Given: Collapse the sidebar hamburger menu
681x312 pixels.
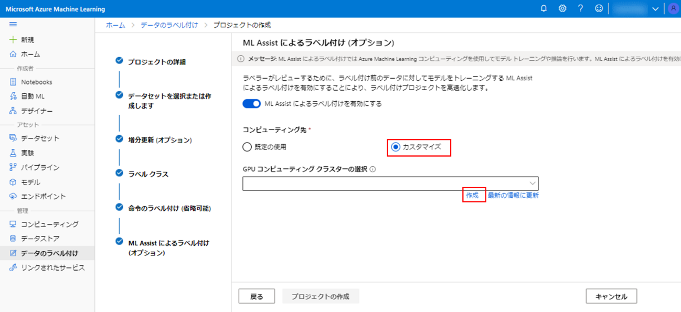Looking at the screenshot, I should pos(13,24).
